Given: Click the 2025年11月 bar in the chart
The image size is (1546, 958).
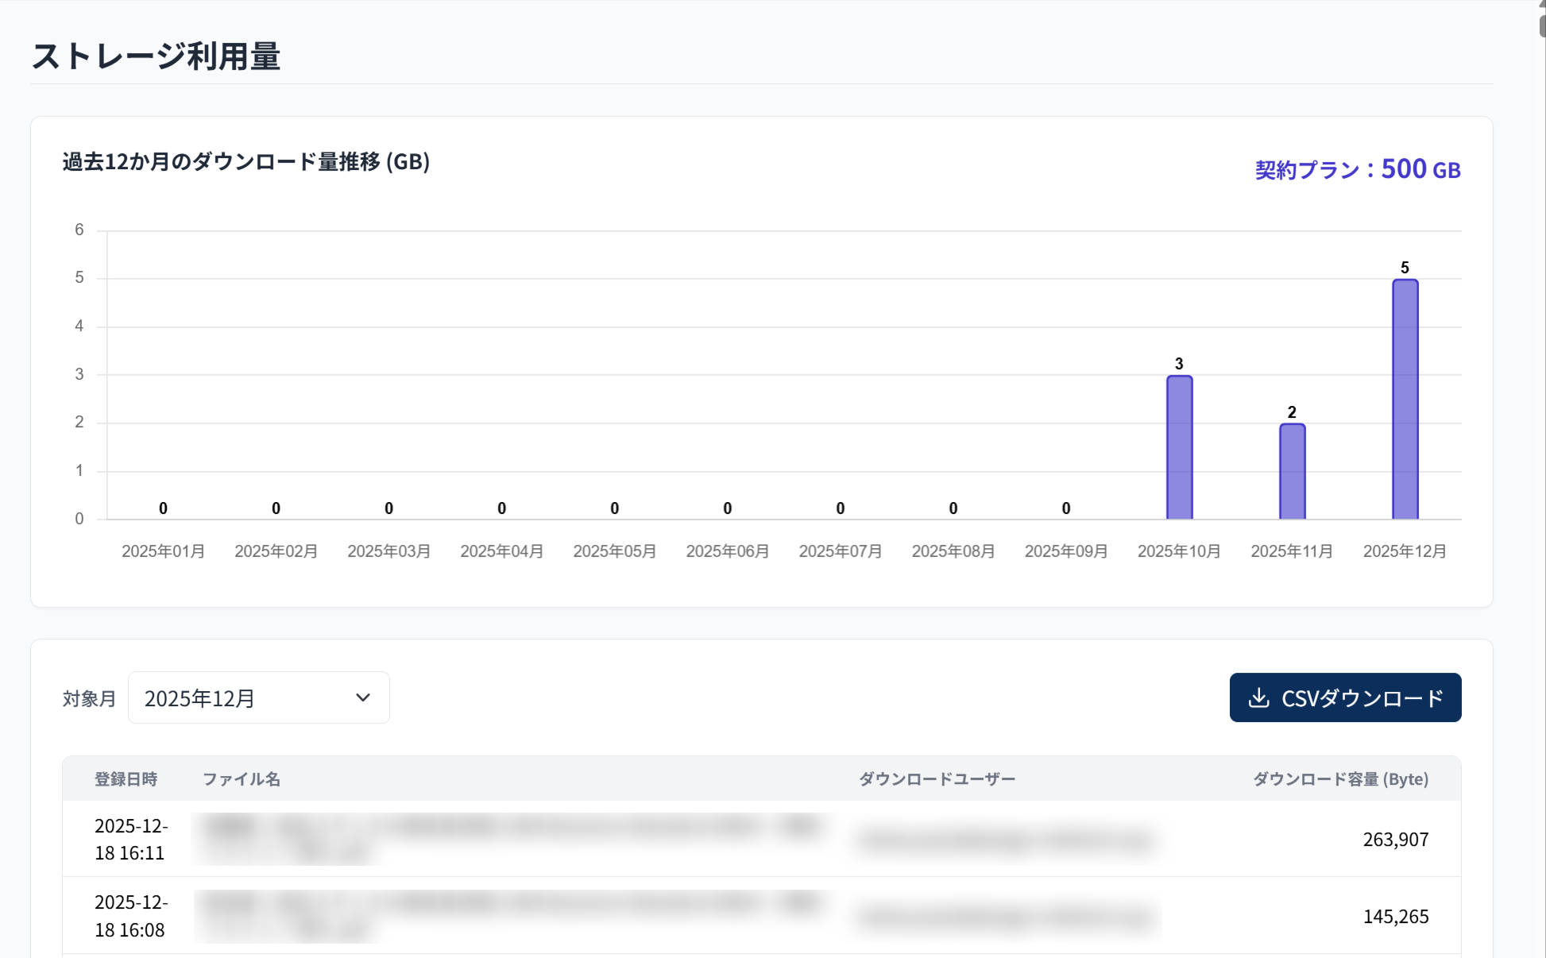Looking at the screenshot, I should tap(1292, 471).
